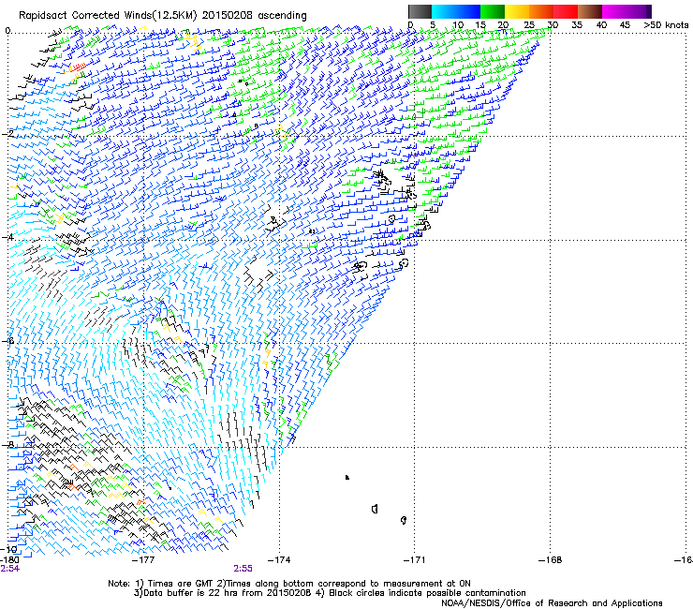Click the purple time stamp '2:54'

9,569
